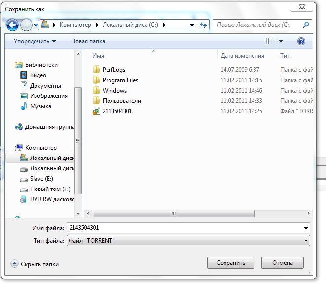Click the navigation pane vertical scrollbar thumb
326x284 pixels.
tap(78, 141)
